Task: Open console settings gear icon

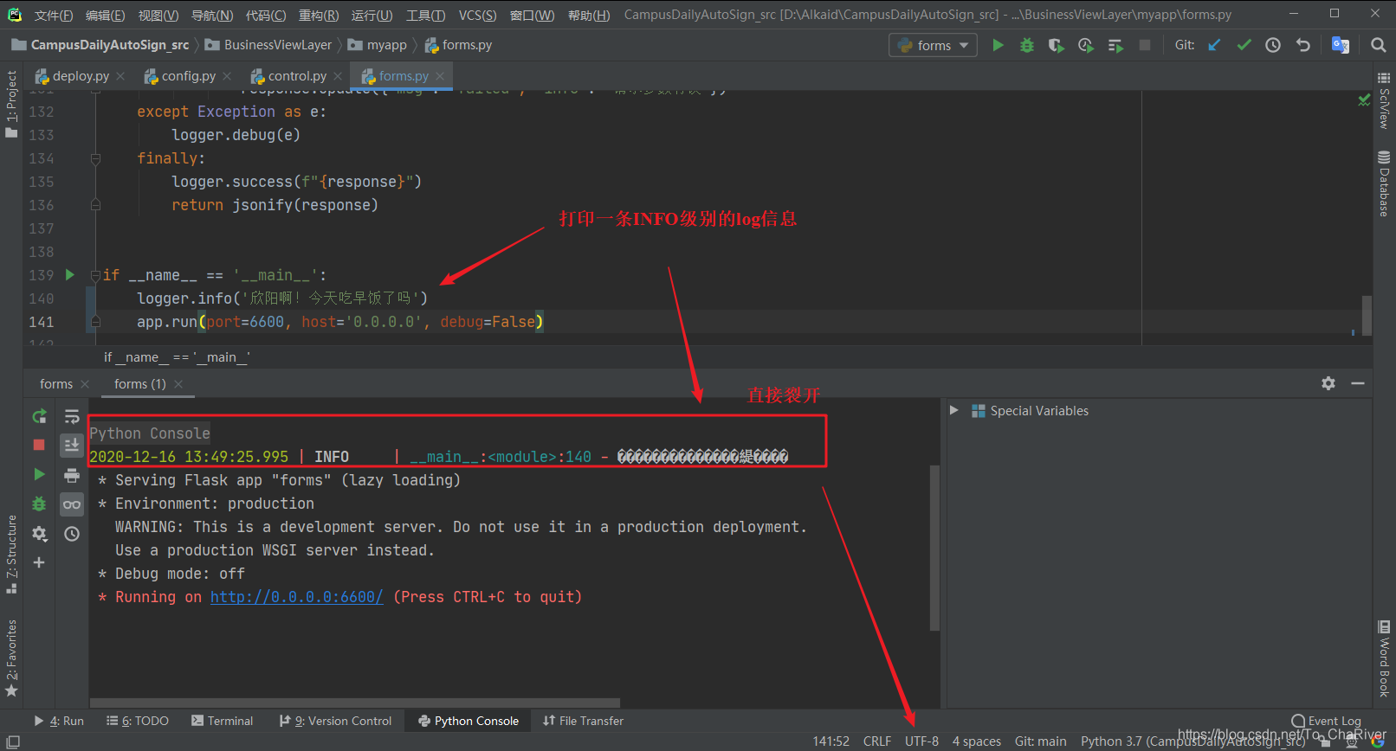Action: pos(39,534)
